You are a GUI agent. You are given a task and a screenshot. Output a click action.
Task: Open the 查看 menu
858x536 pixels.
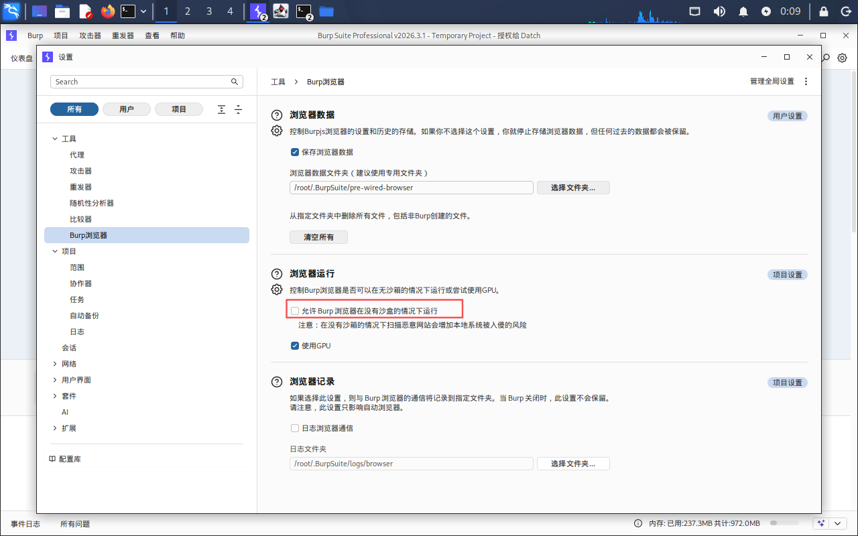tap(152, 36)
